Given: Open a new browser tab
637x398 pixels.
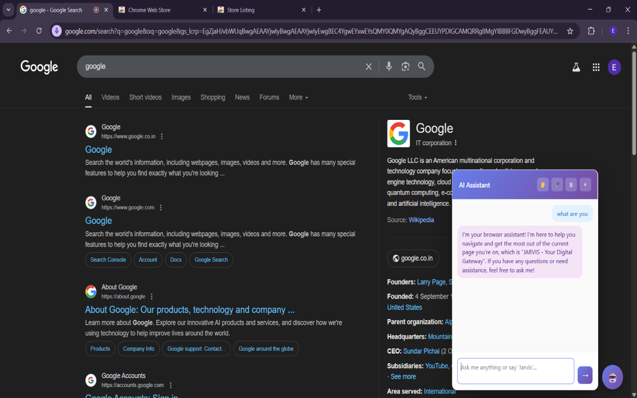Looking at the screenshot, I should [319, 10].
